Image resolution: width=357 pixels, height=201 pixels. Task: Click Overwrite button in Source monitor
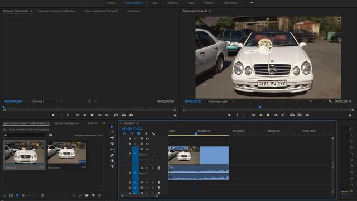[123, 115]
